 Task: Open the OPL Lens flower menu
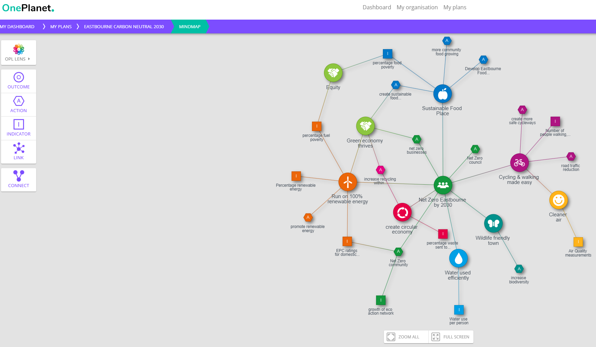(x=19, y=53)
